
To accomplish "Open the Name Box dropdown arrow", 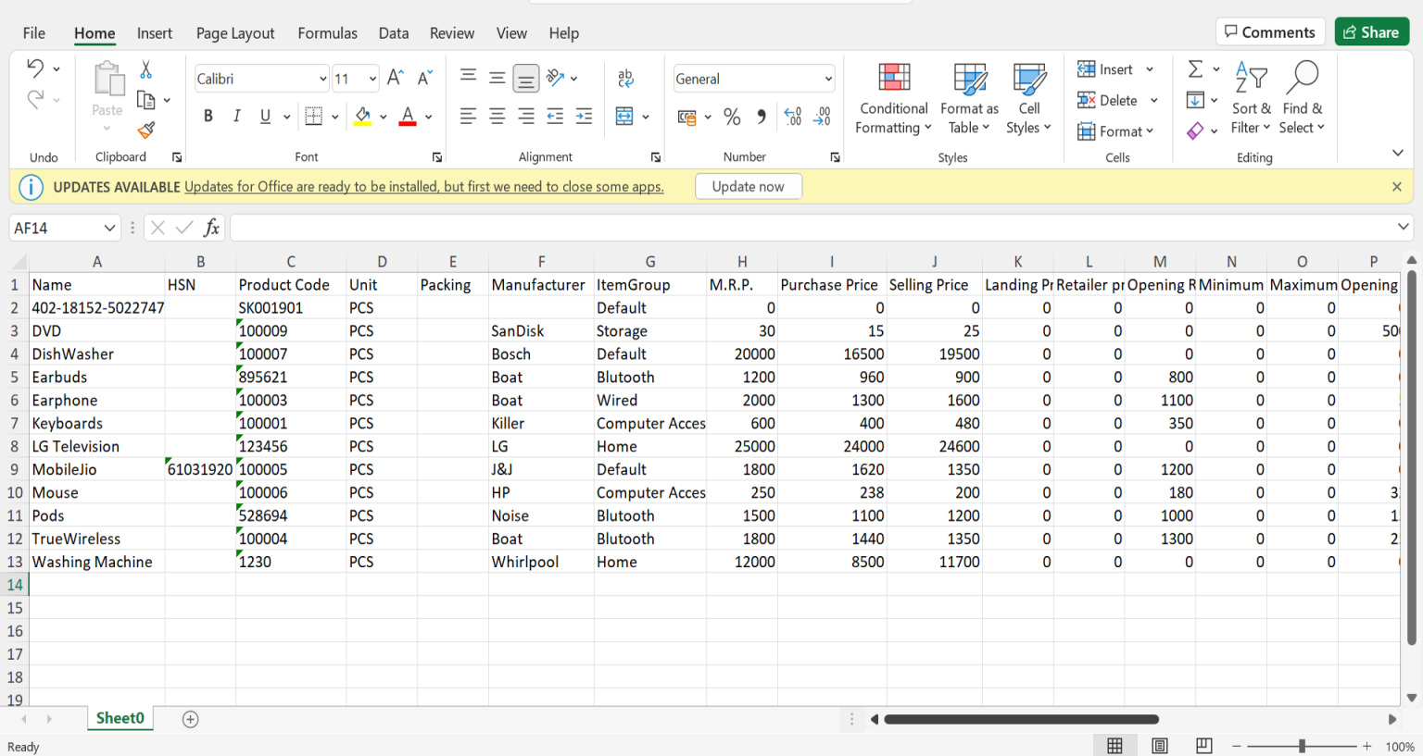I will pos(109,228).
